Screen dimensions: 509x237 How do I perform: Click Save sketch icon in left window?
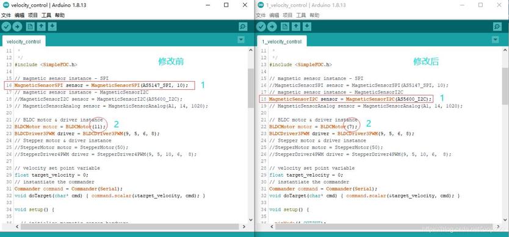(x=52, y=27)
